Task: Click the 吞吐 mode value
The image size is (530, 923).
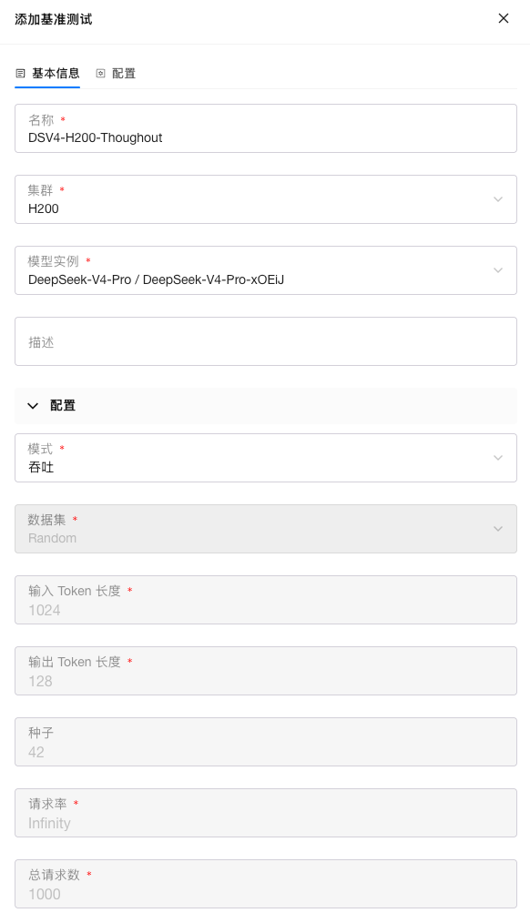Action: (x=41, y=467)
